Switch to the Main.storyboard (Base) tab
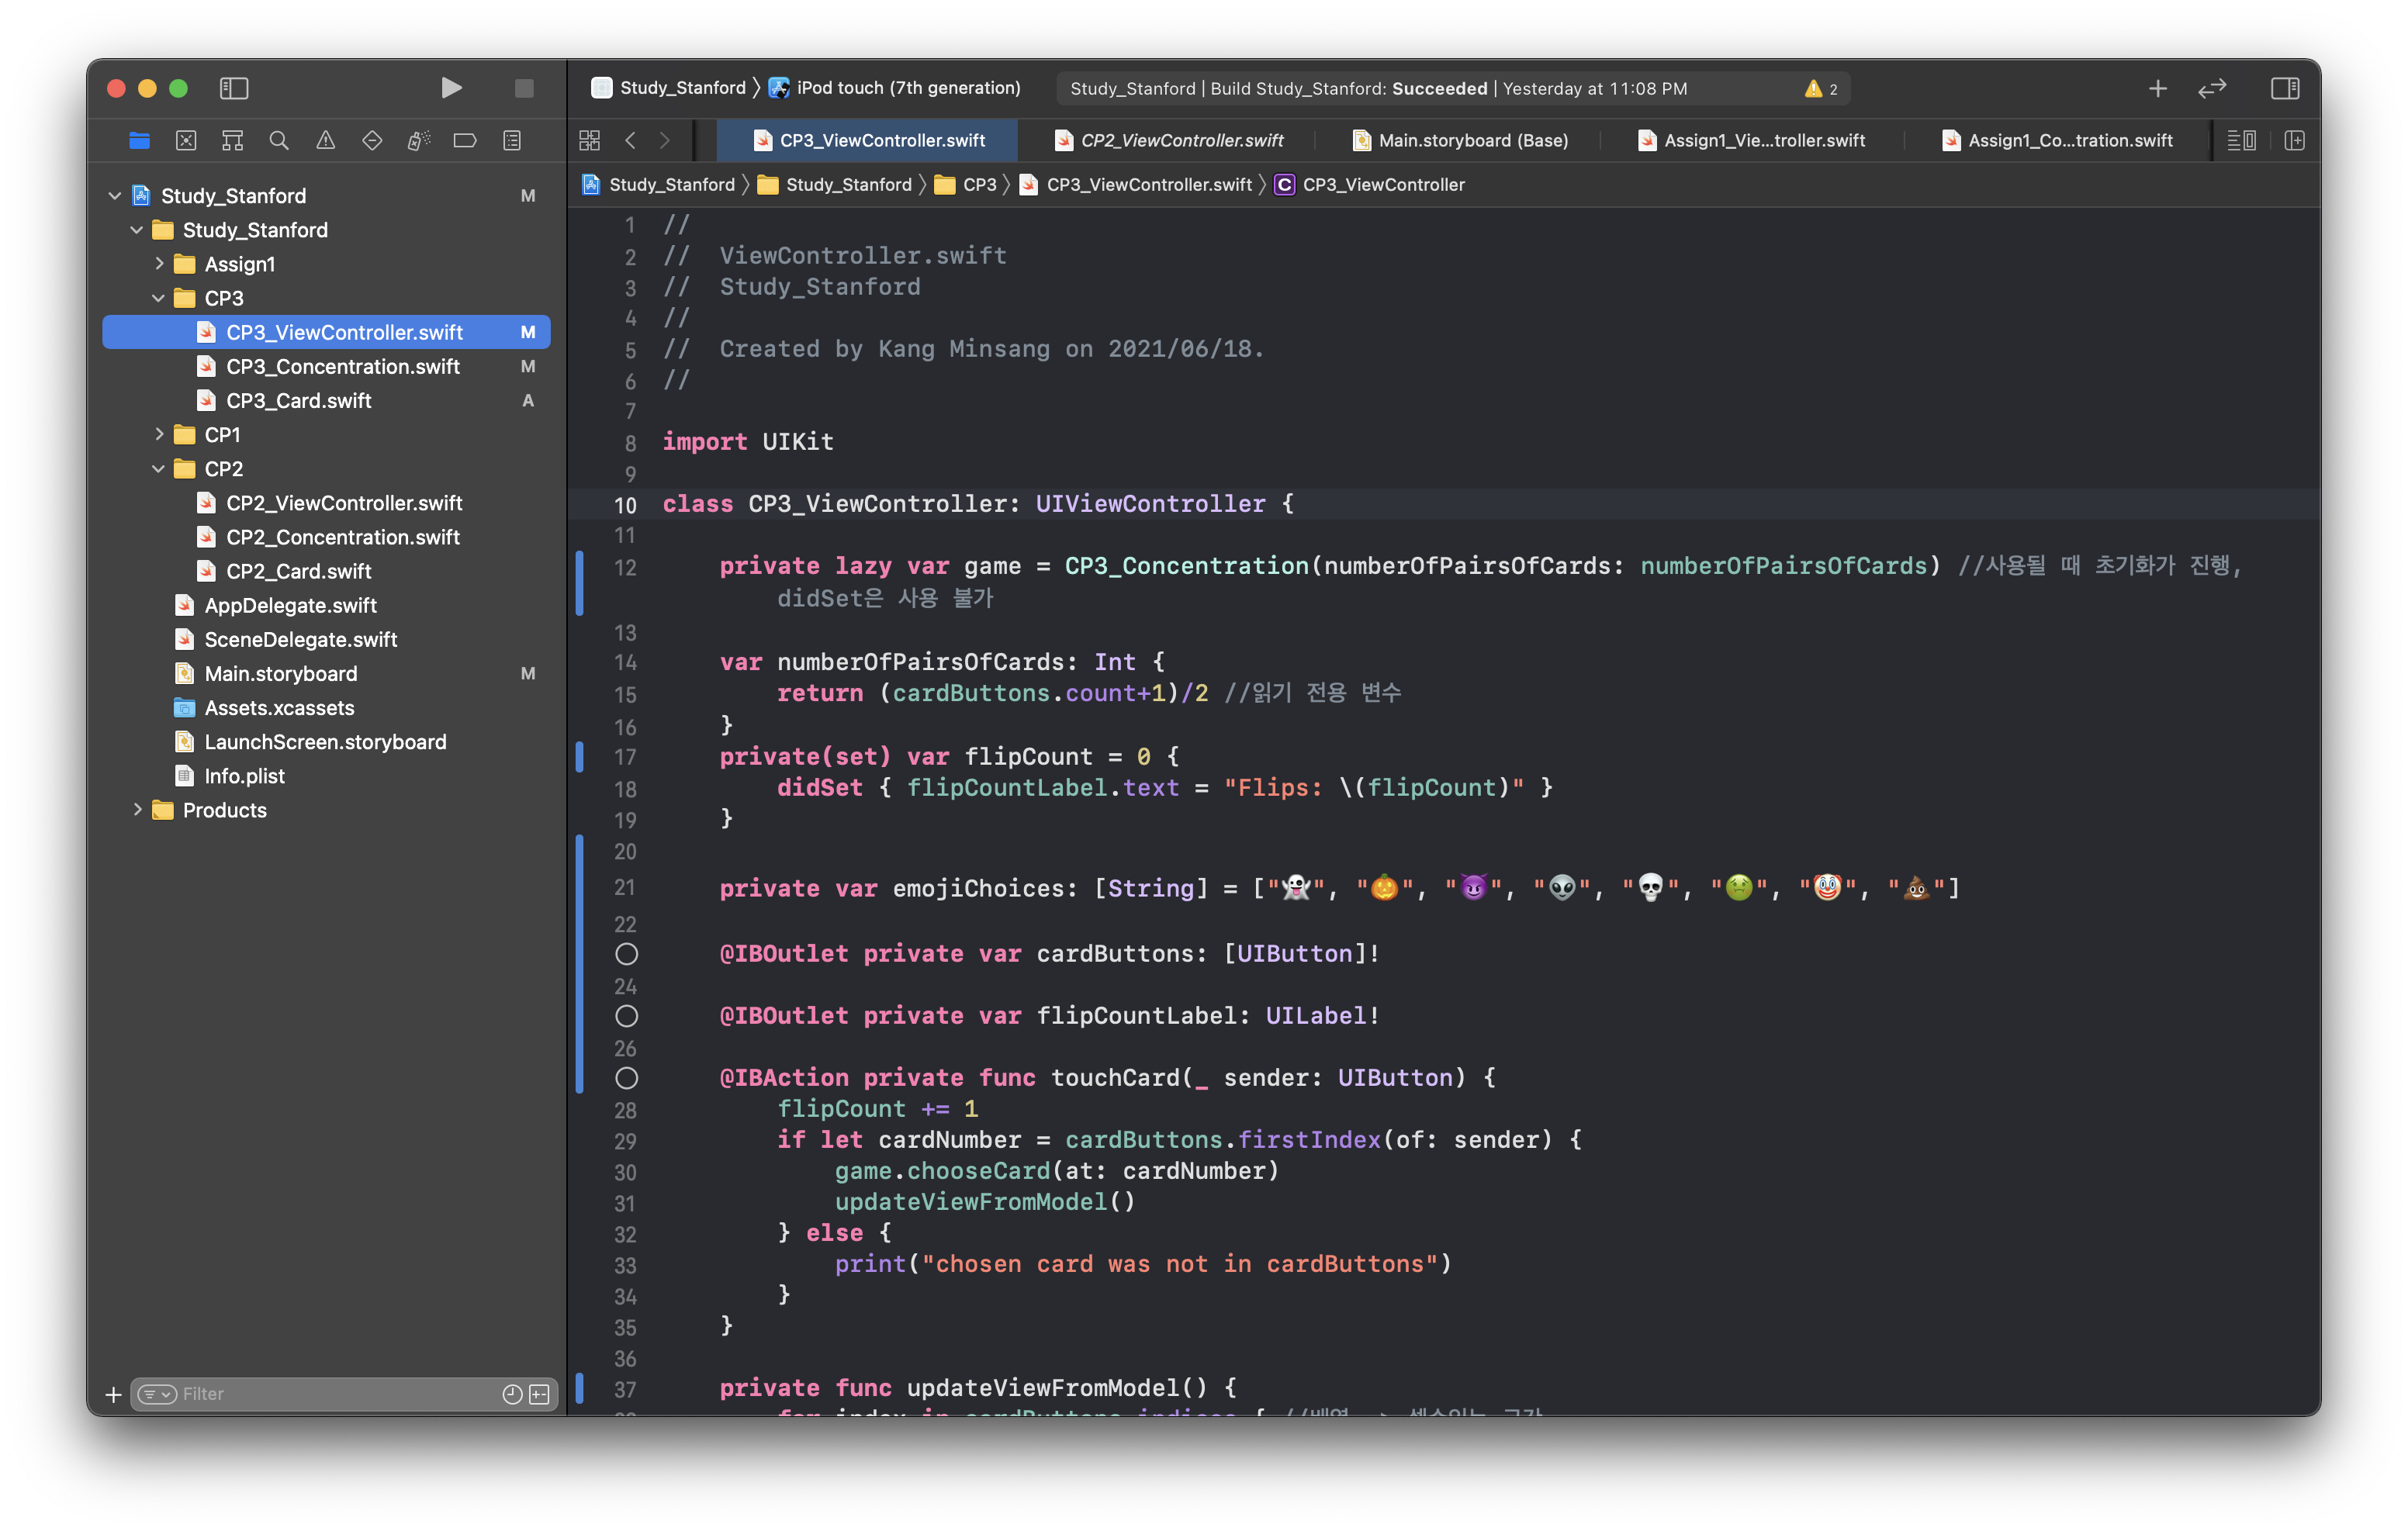 coord(1472,141)
